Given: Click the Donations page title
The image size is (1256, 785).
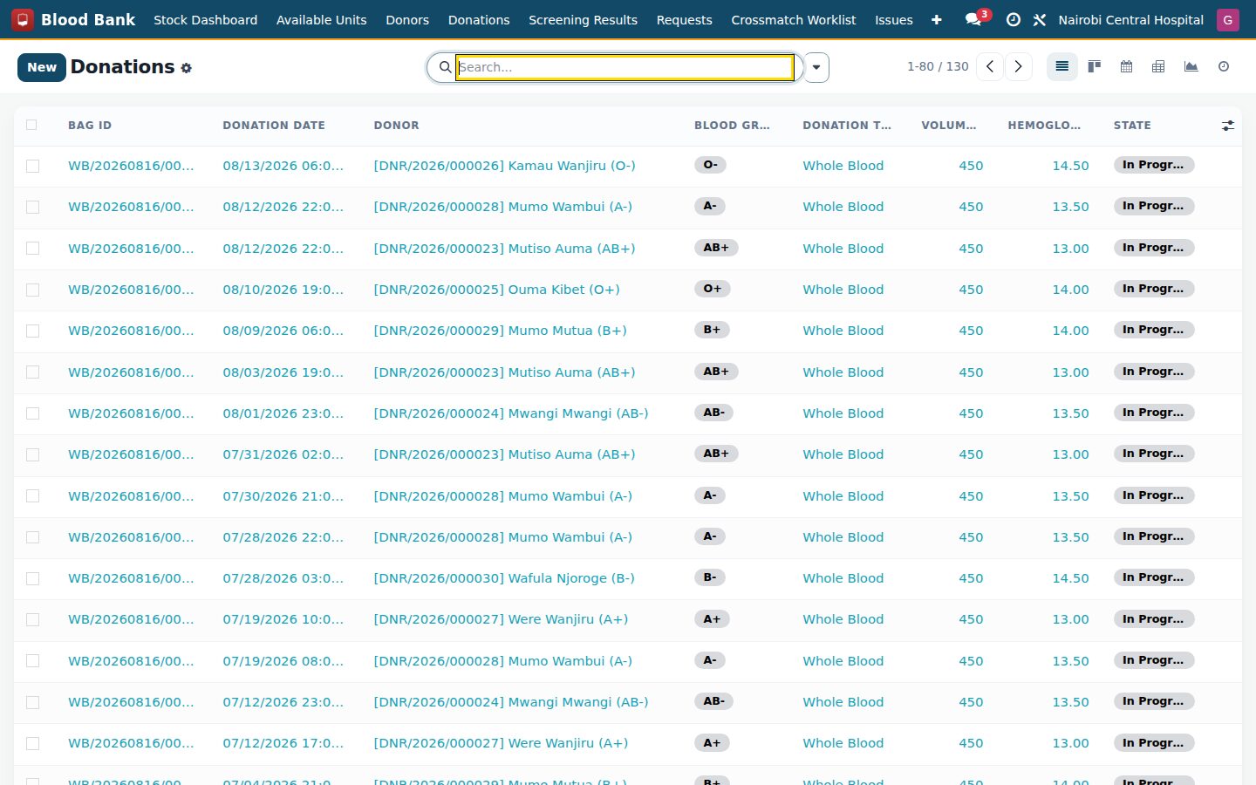Looking at the screenshot, I should [122, 67].
